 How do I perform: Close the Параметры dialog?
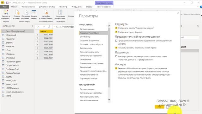point(178,13)
